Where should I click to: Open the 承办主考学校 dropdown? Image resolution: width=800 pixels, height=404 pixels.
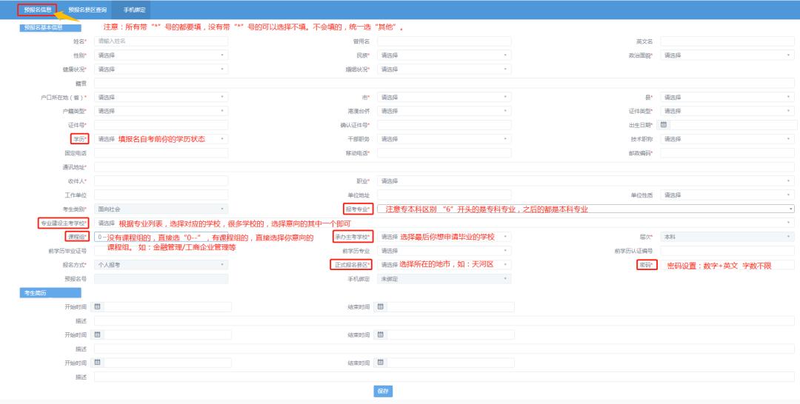444,237
